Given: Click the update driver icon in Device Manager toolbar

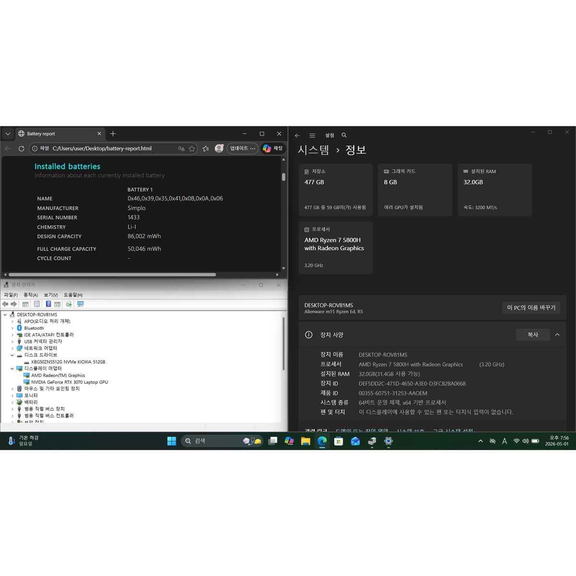Looking at the screenshot, I should pos(69,304).
